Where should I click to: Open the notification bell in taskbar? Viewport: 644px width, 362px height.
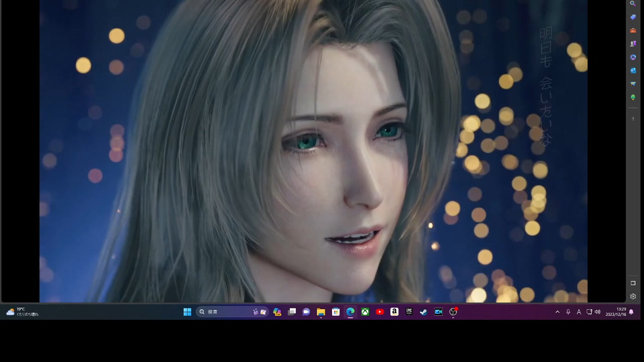[x=631, y=312]
